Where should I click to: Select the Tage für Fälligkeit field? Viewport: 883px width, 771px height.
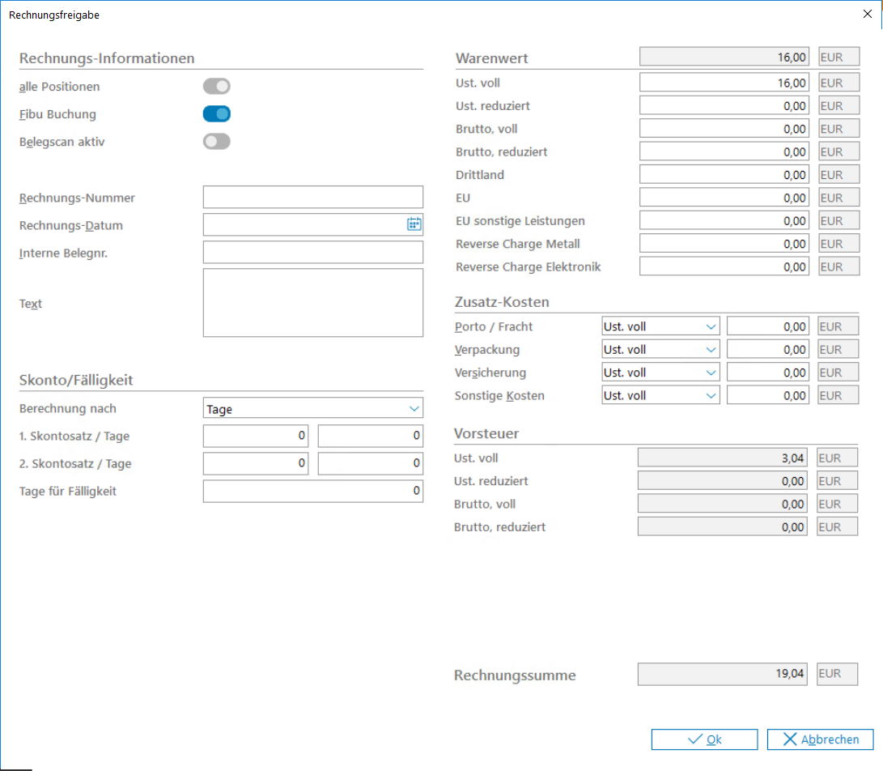(312, 491)
